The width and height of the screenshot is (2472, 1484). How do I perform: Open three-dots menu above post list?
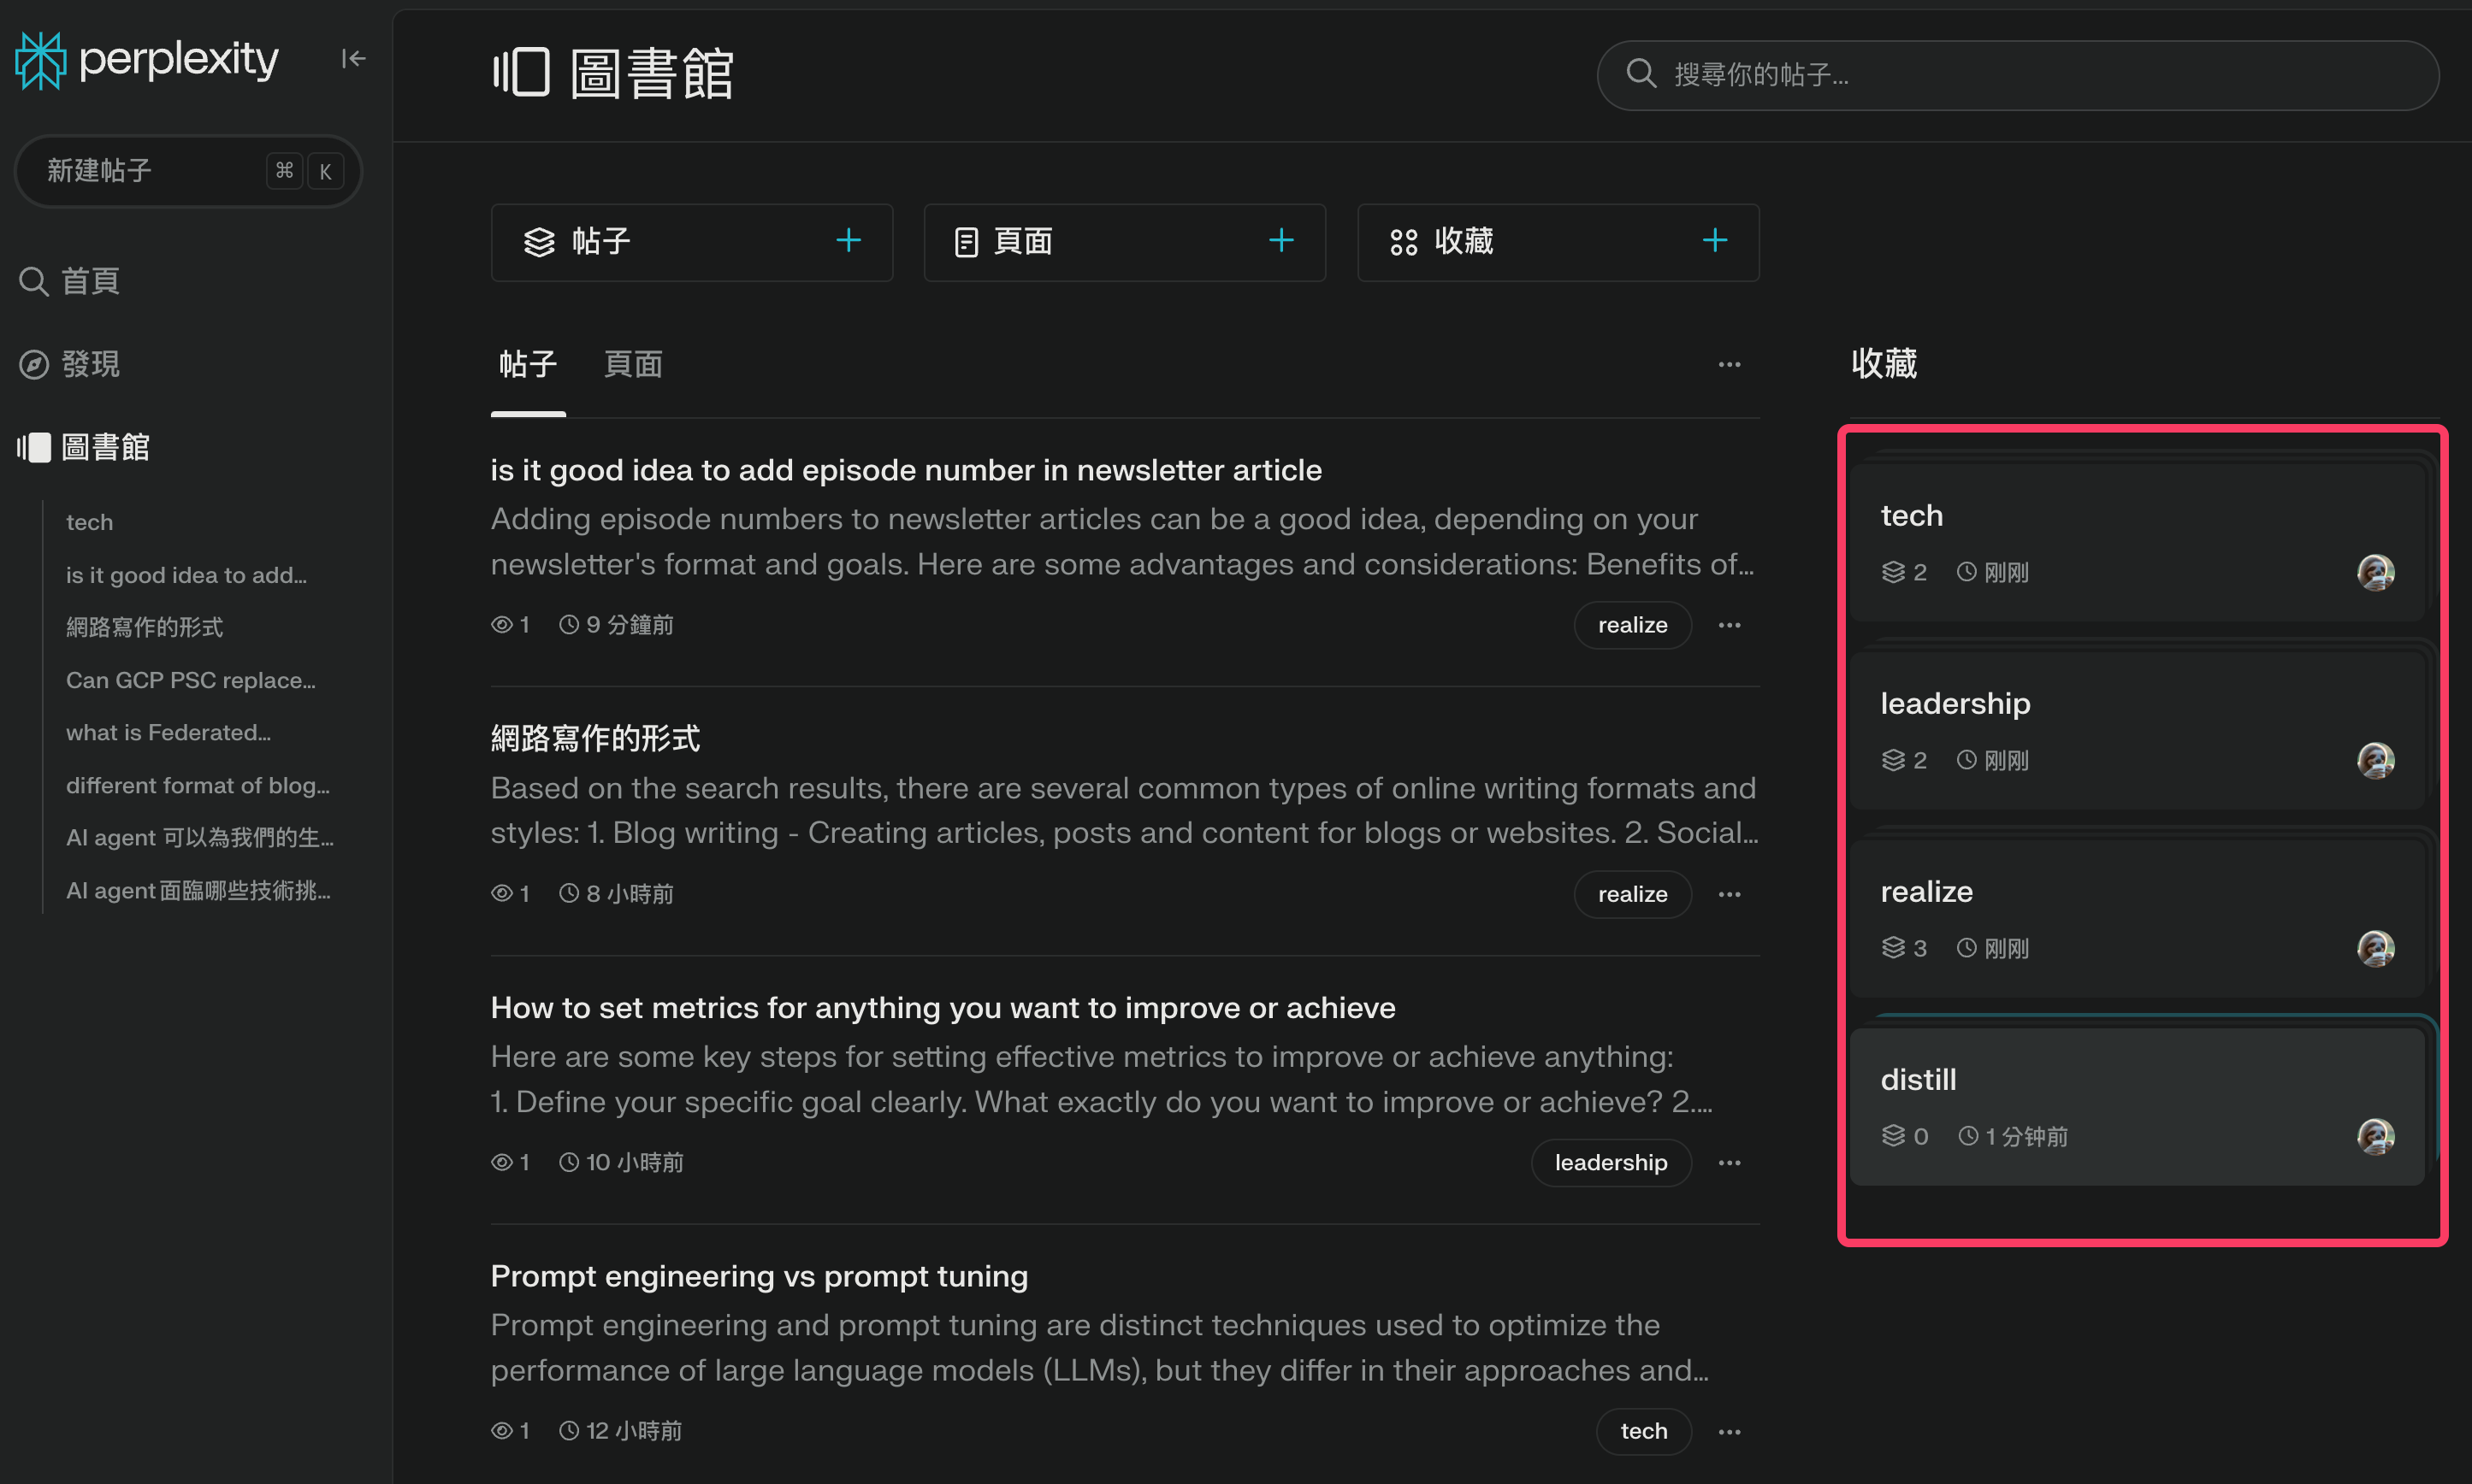[x=1729, y=365]
